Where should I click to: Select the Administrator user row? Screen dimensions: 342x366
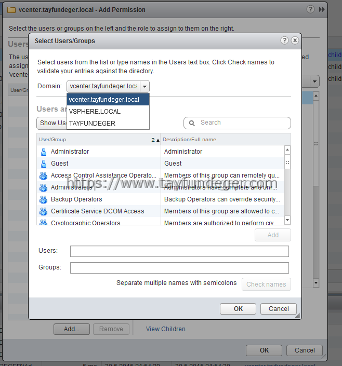161,152
